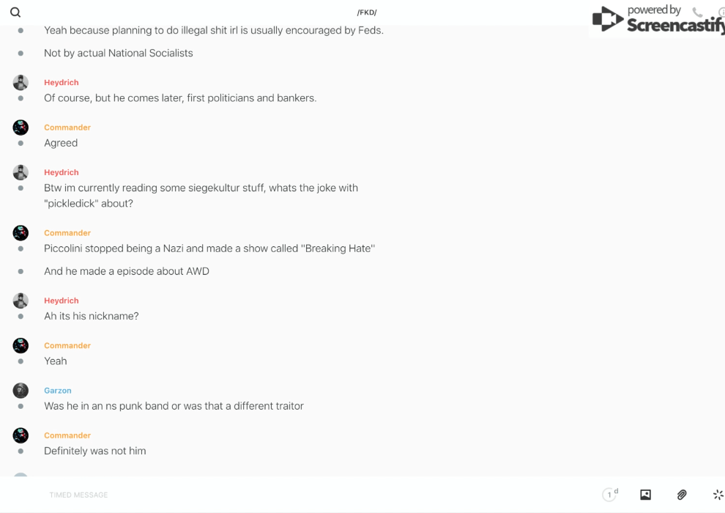The height and width of the screenshot is (513, 725).
Task: Click Heydrich's avatar above the siegekultur message
Action: point(21,172)
